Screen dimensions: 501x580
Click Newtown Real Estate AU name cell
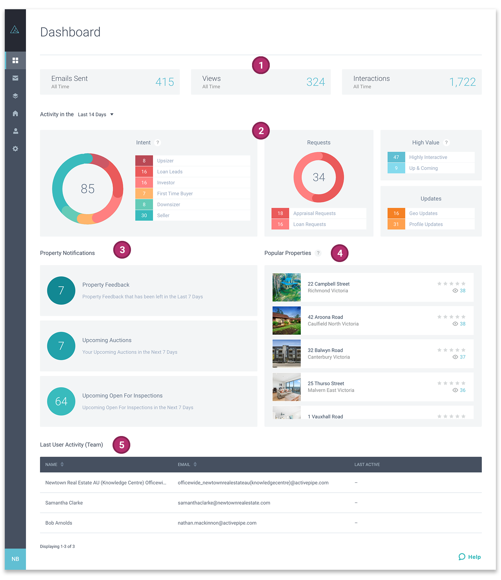click(106, 482)
